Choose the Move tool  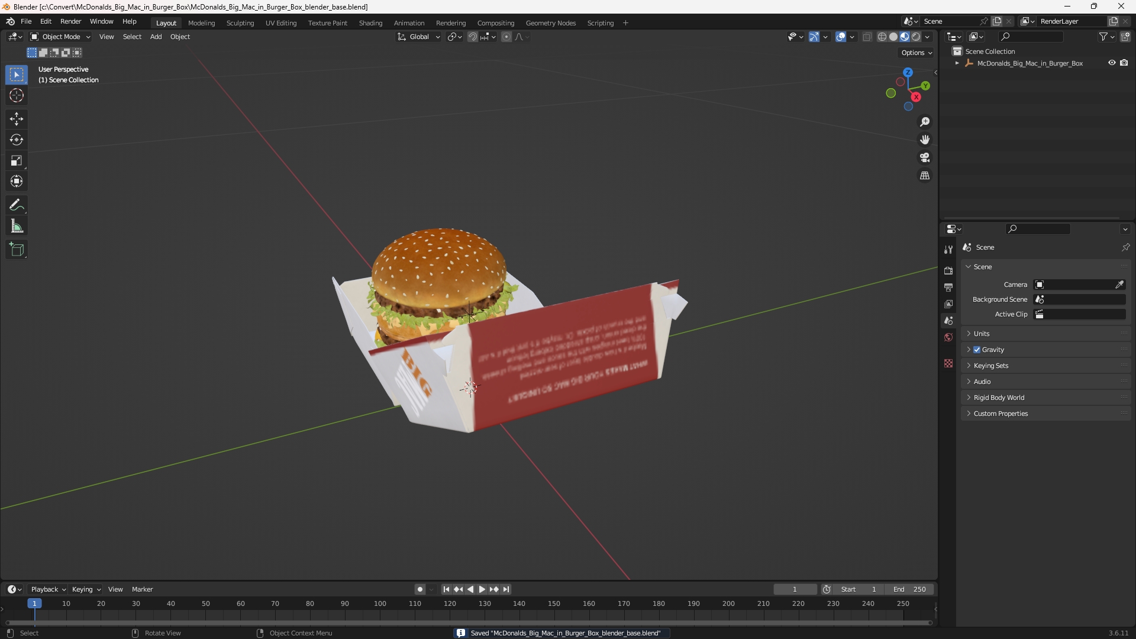17,119
